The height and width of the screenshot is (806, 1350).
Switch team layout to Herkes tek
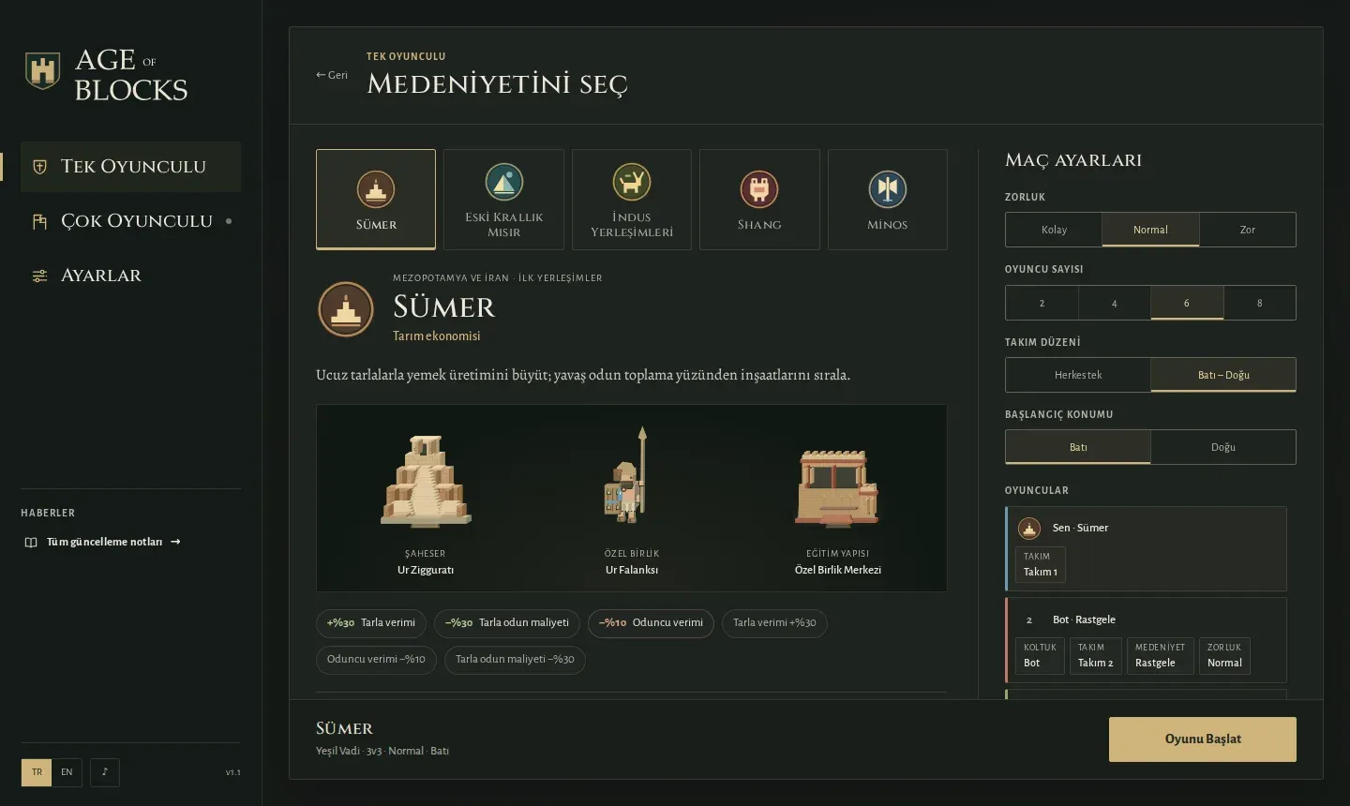pyautogui.click(x=1078, y=375)
